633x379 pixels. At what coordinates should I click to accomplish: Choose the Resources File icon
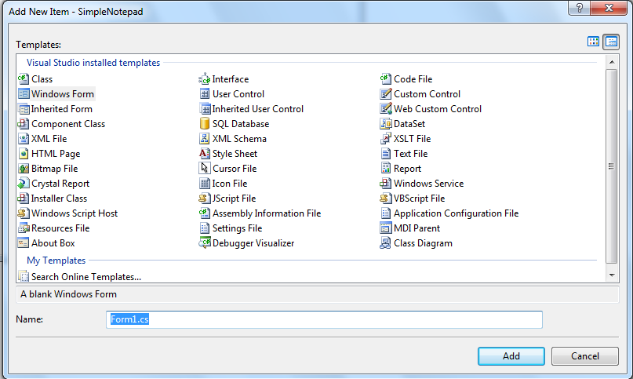click(x=24, y=228)
